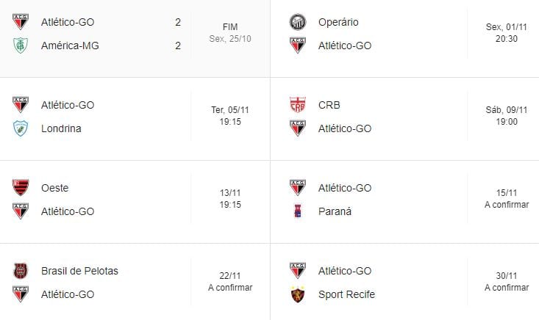Open the Londrina team name link
The width and height of the screenshot is (539, 320).
(61, 128)
